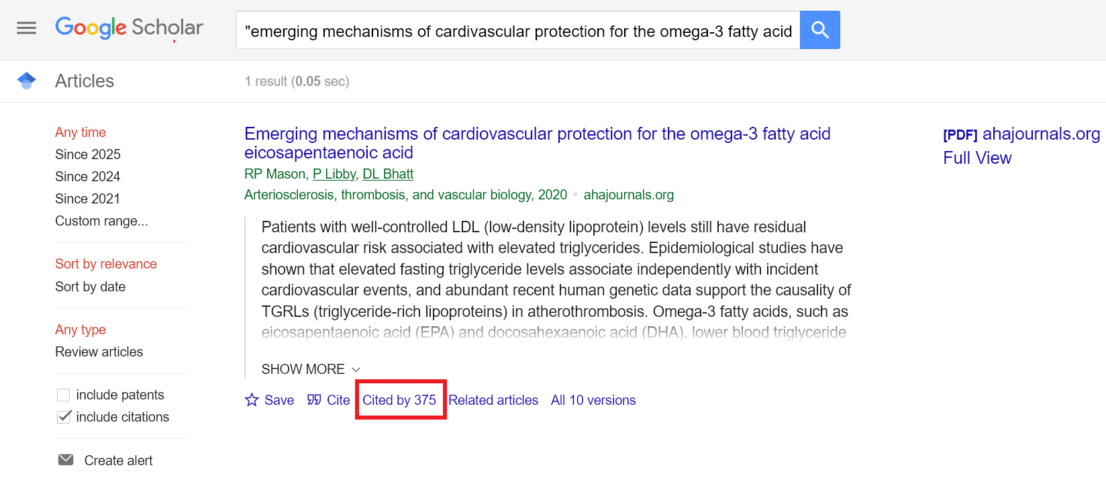Filter by Review articles type

pyautogui.click(x=99, y=352)
